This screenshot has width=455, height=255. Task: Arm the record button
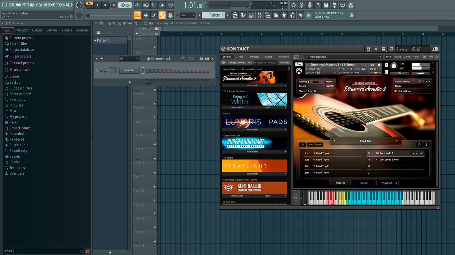(114, 5)
